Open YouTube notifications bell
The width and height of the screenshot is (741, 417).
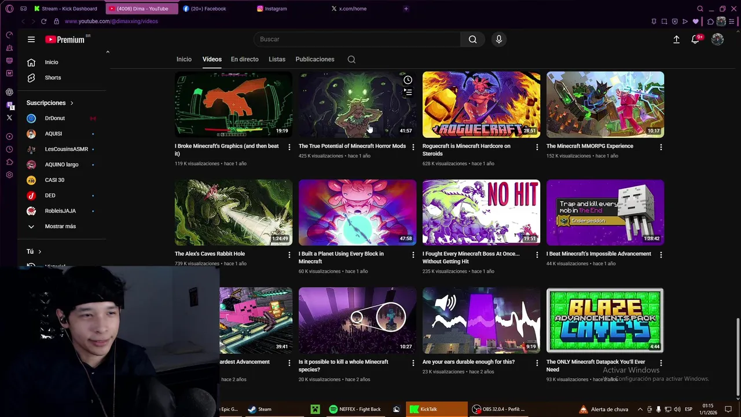click(695, 39)
